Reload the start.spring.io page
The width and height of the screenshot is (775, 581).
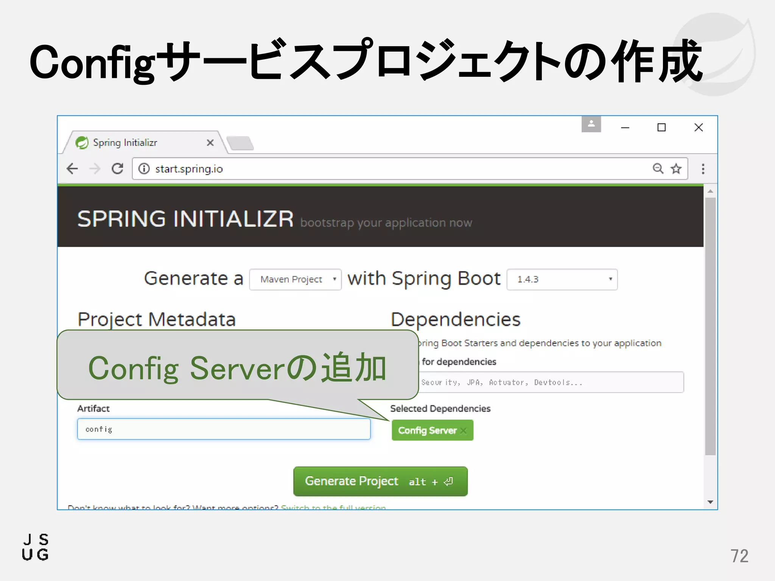pyautogui.click(x=117, y=168)
